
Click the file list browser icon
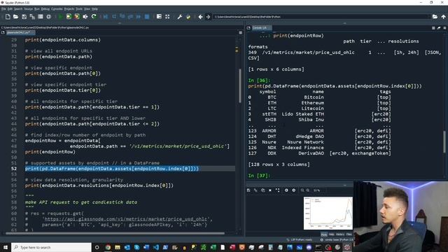tap(41, 17)
